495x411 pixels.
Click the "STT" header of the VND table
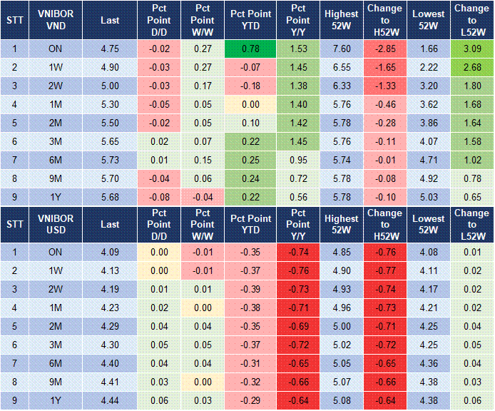(x=15, y=21)
